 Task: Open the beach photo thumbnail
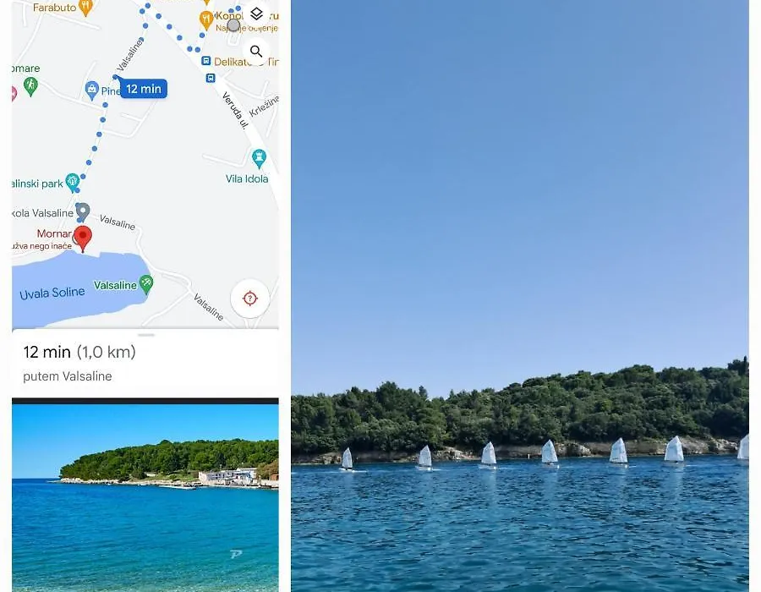(145, 497)
